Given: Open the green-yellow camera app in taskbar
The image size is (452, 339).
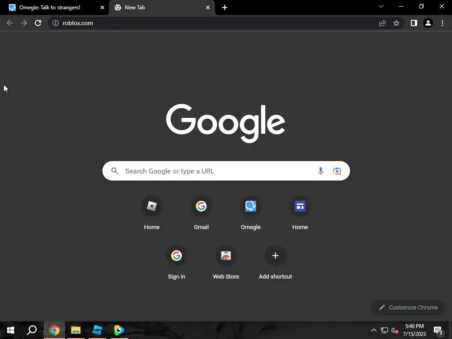Looking at the screenshot, I should coord(119,330).
